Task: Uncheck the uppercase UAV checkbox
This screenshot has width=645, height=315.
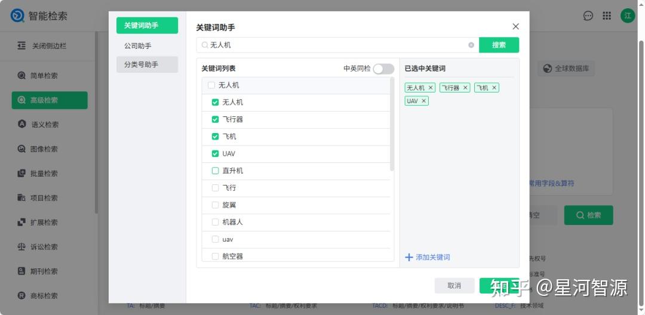Action: coord(215,153)
